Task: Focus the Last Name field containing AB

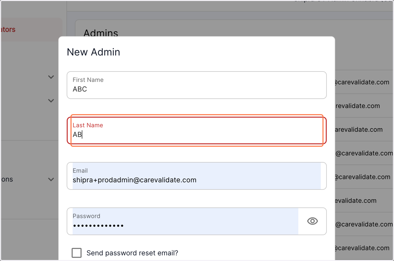Action: pos(197,130)
